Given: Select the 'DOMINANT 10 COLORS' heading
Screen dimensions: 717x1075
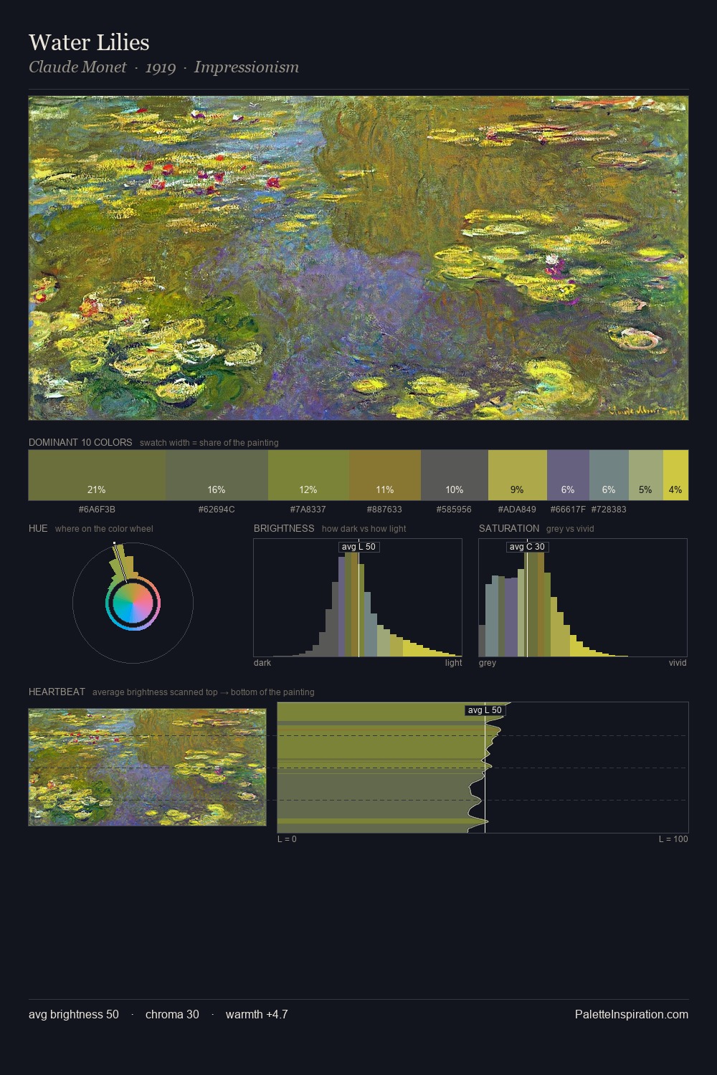Looking at the screenshot, I should (x=80, y=442).
